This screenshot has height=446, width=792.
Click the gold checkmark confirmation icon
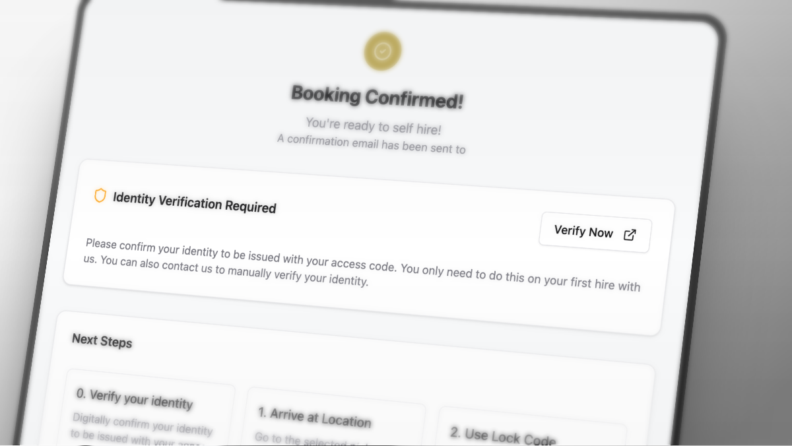[382, 51]
